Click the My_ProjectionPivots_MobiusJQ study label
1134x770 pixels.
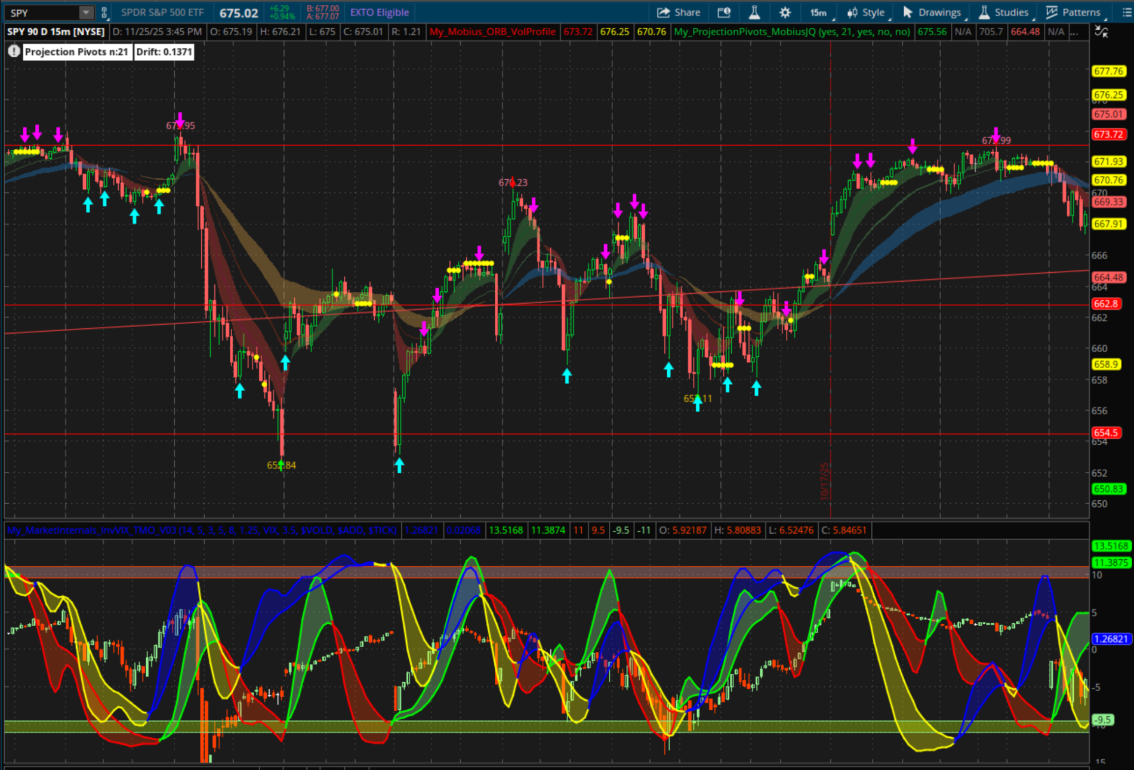point(791,32)
